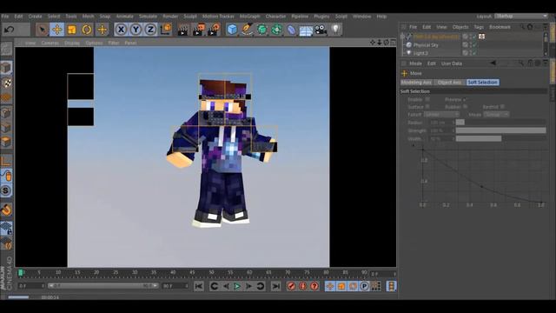Open the viewport Filter menu

coord(114,43)
